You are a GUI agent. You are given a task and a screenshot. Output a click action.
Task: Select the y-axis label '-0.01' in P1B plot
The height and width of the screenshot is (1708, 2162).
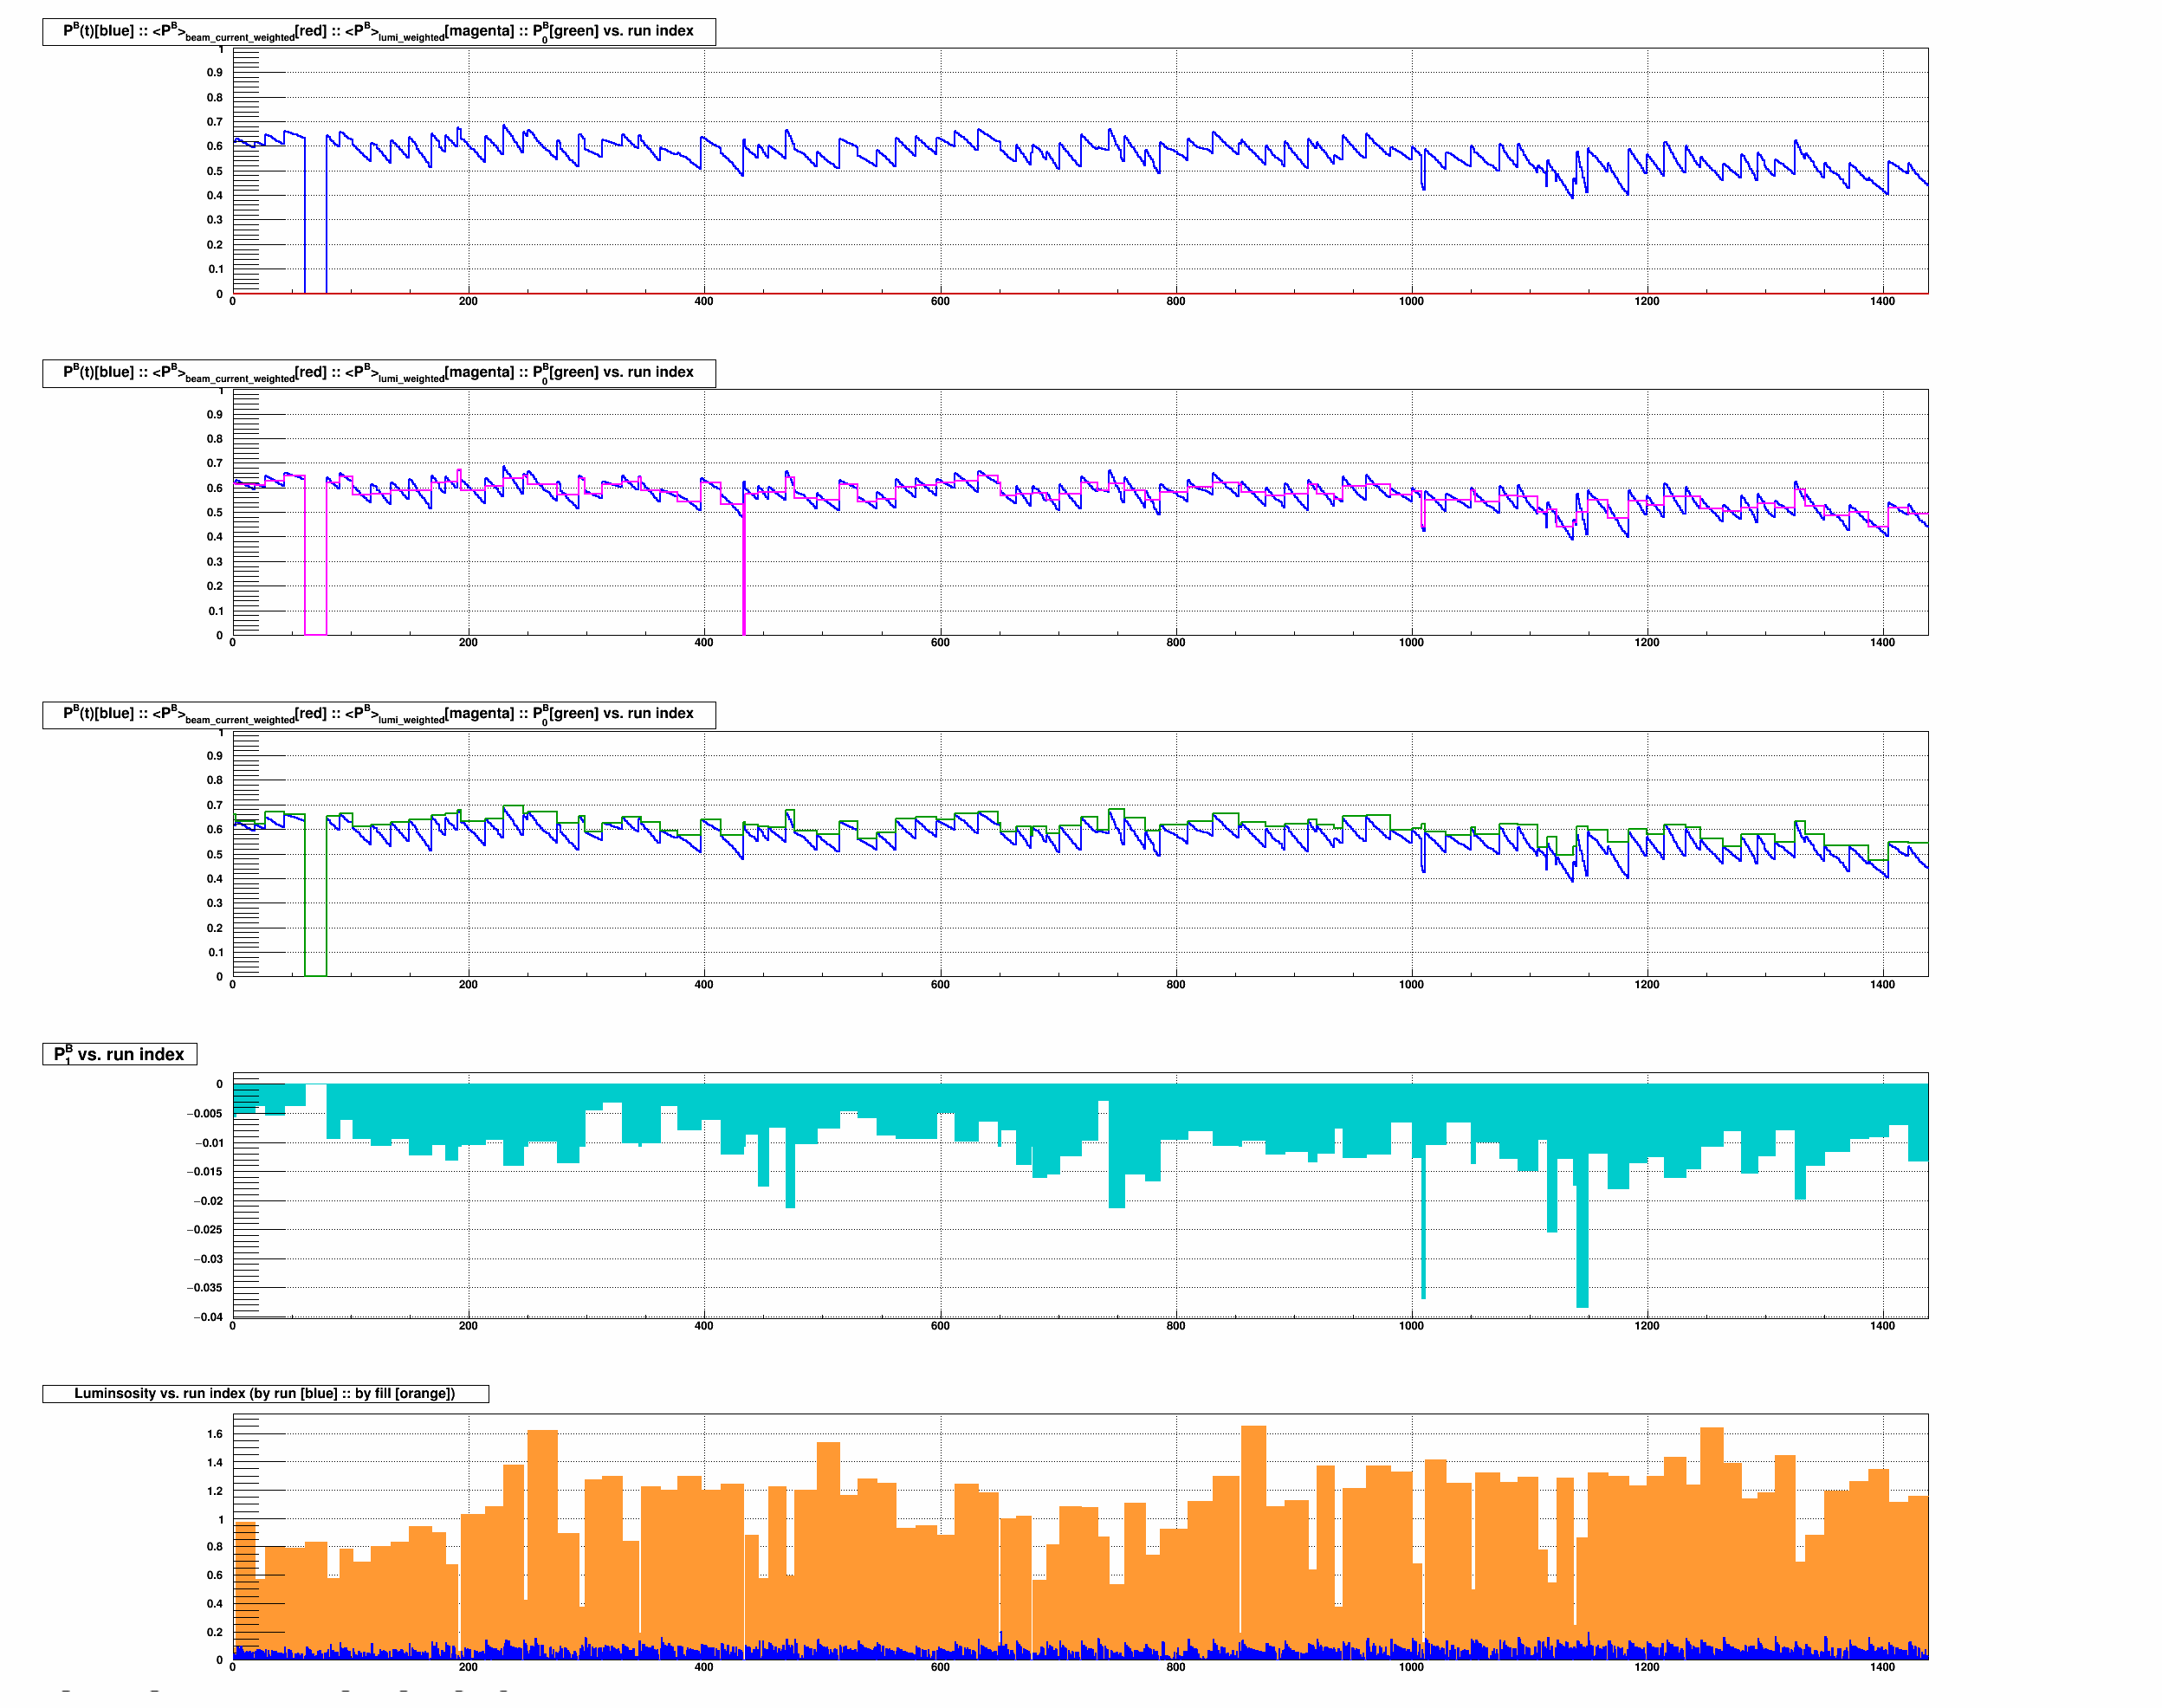pos(208,1142)
